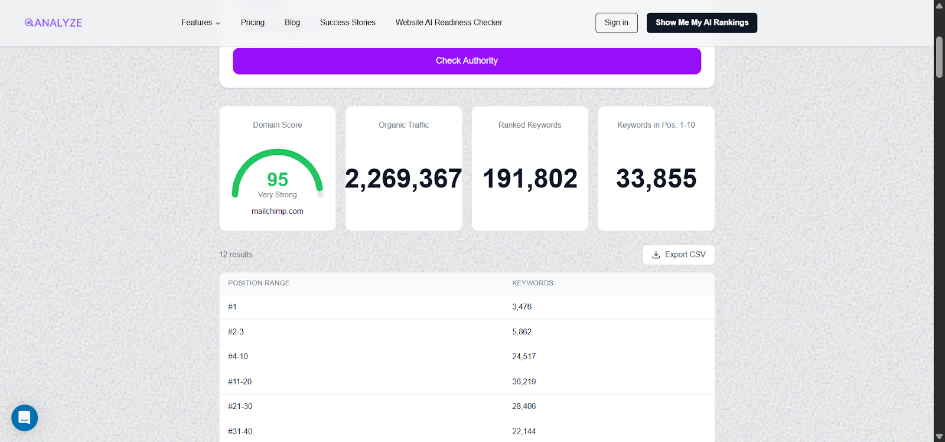
Task: Expand the Features dropdown menu
Action: click(x=201, y=22)
